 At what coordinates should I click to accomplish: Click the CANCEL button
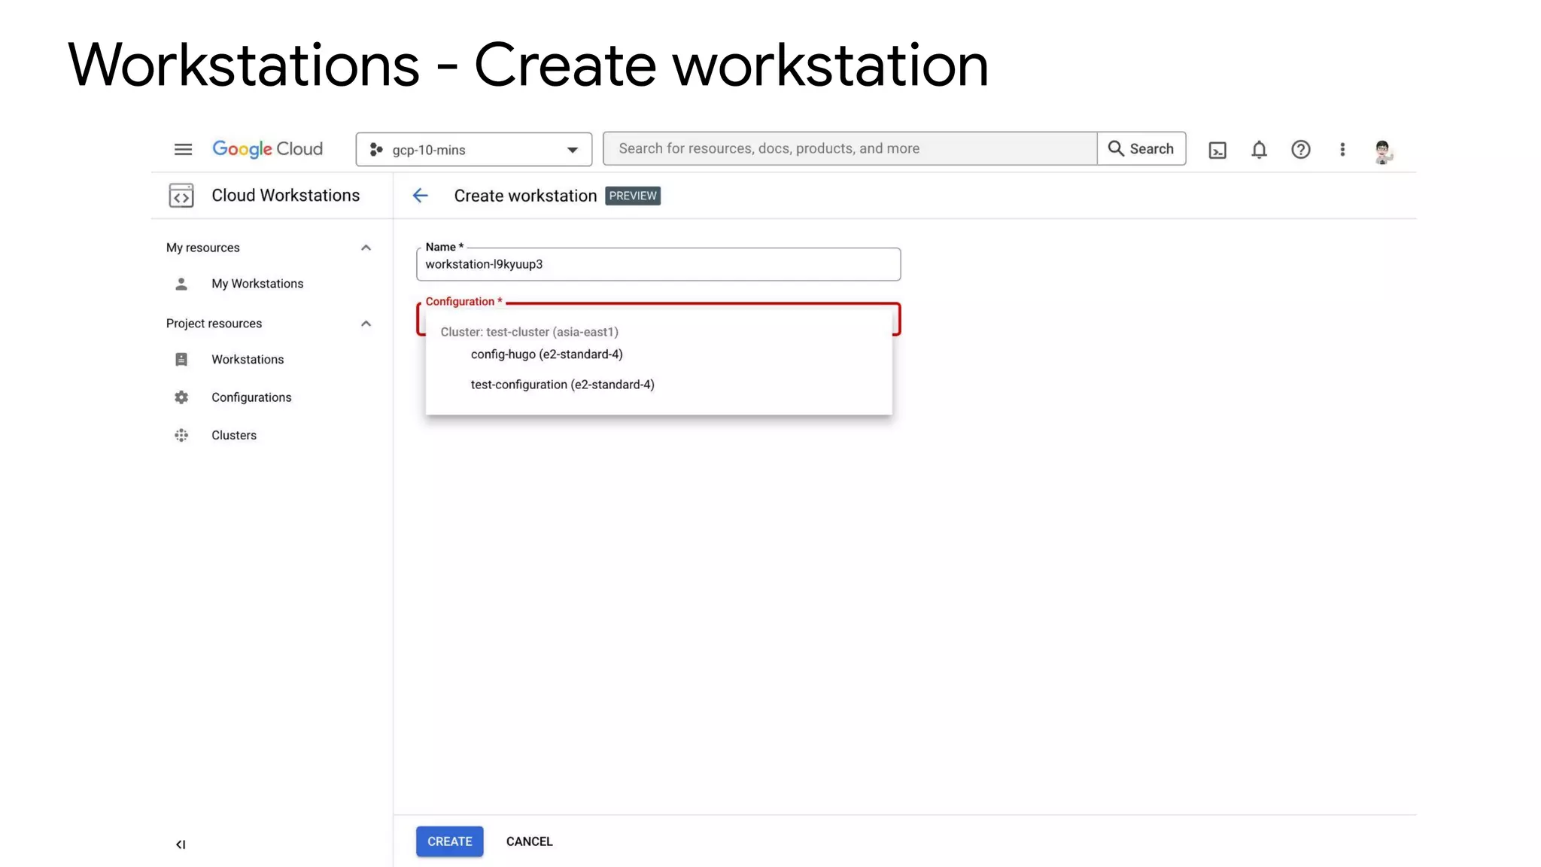(529, 841)
